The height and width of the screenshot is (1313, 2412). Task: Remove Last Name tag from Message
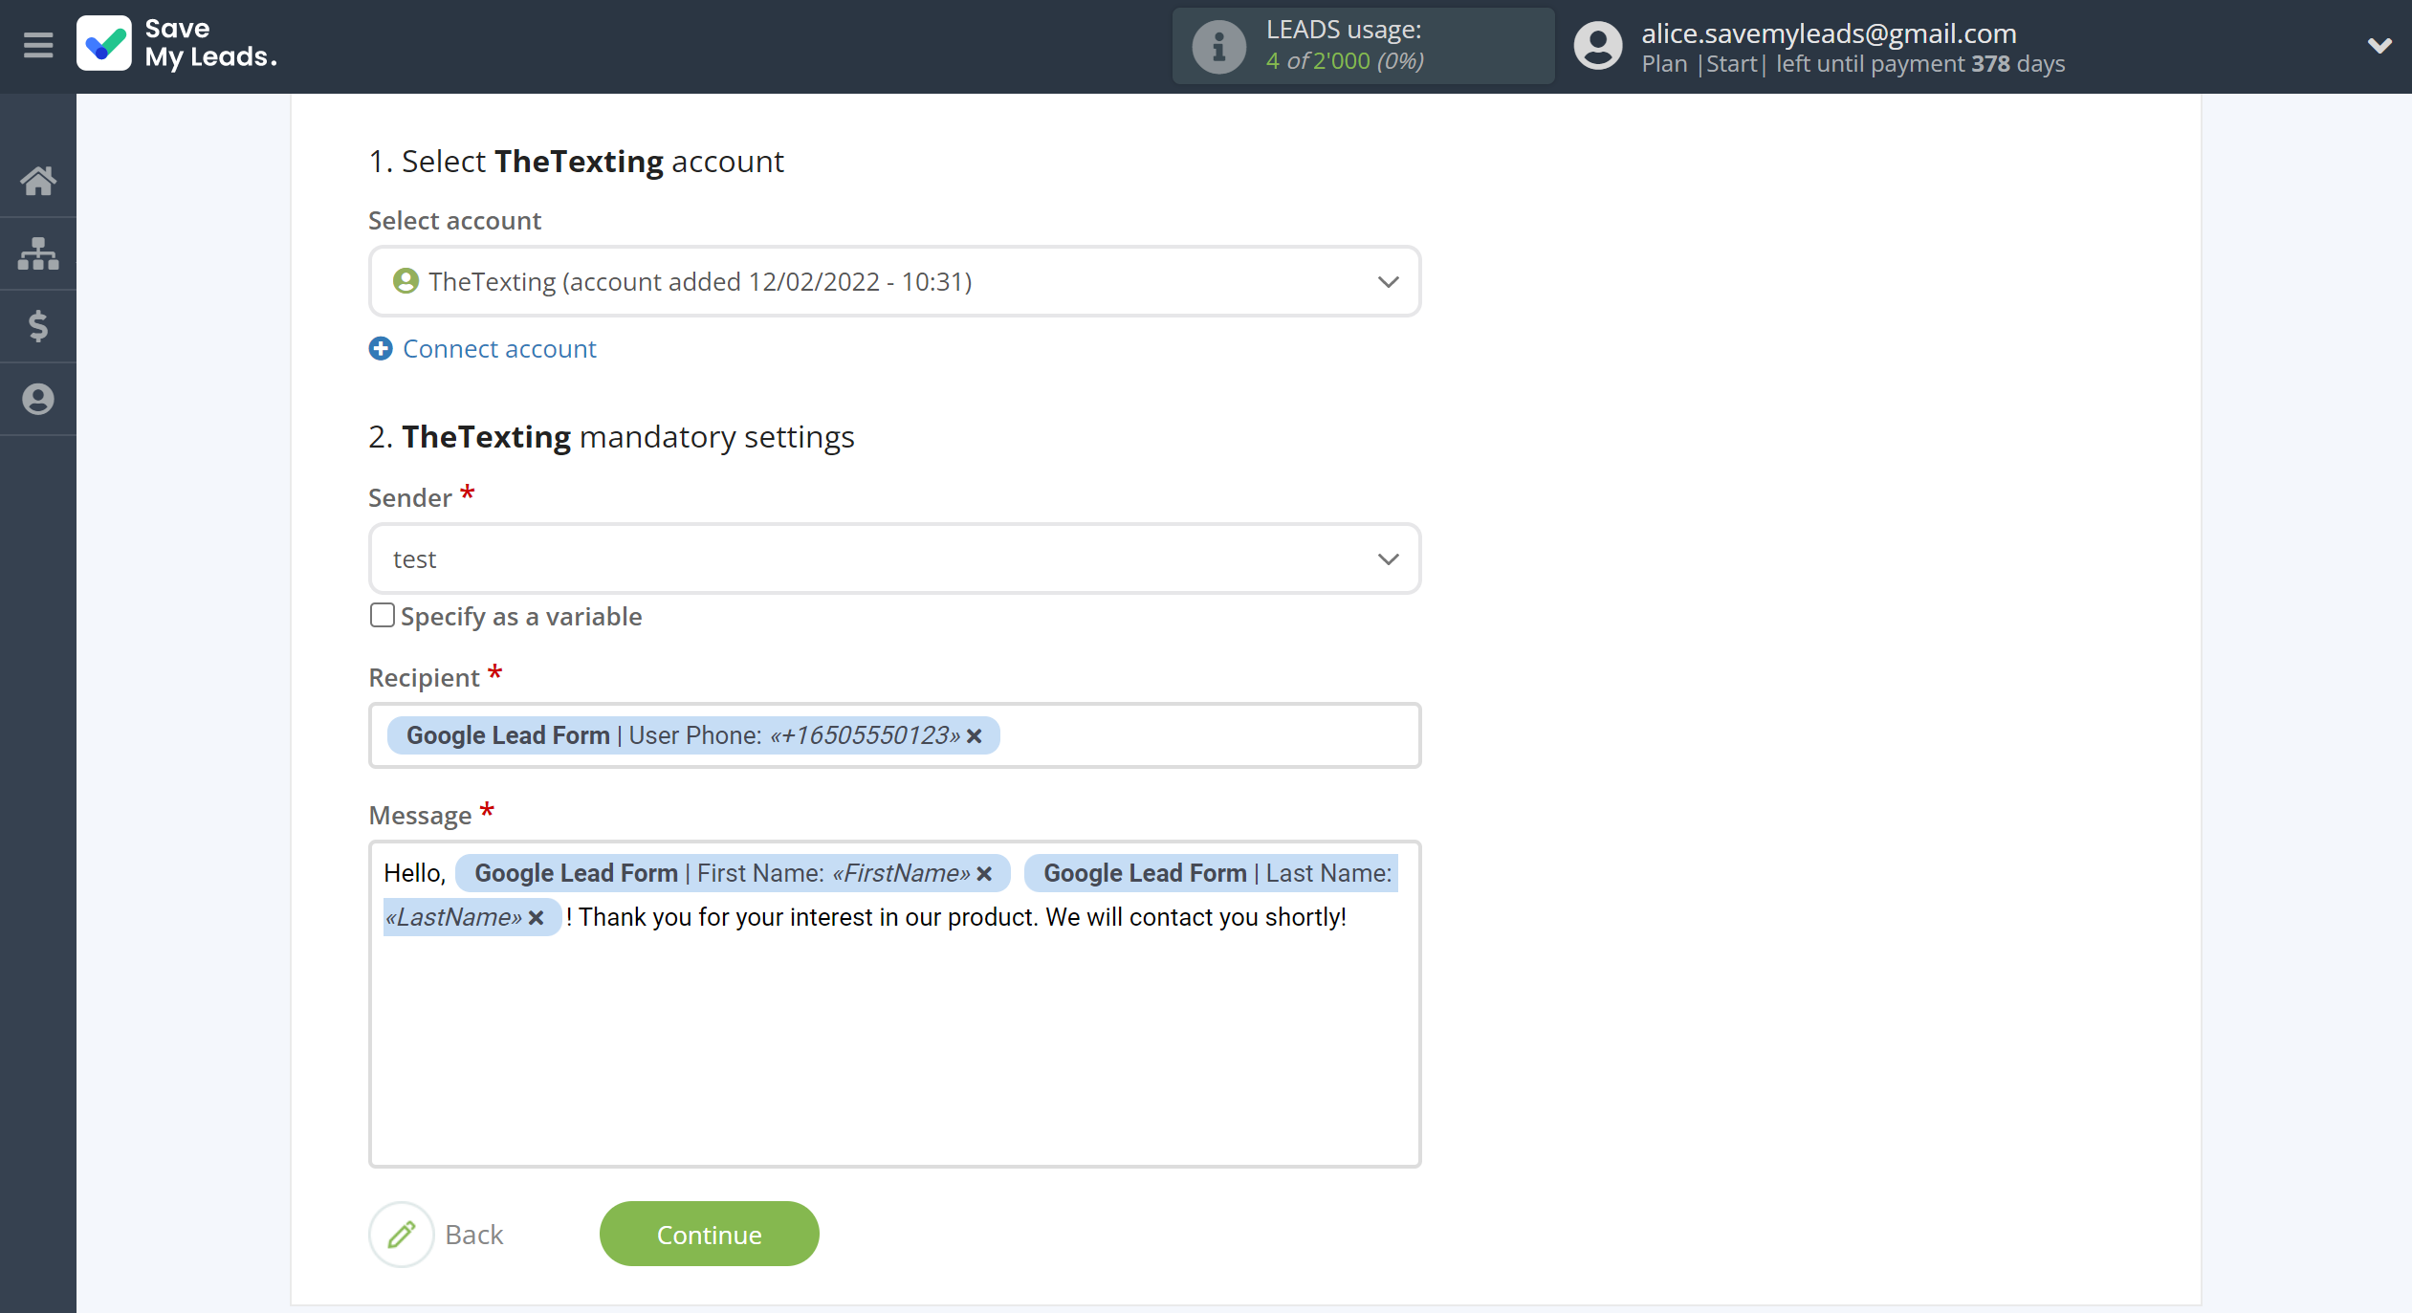coord(537,917)
